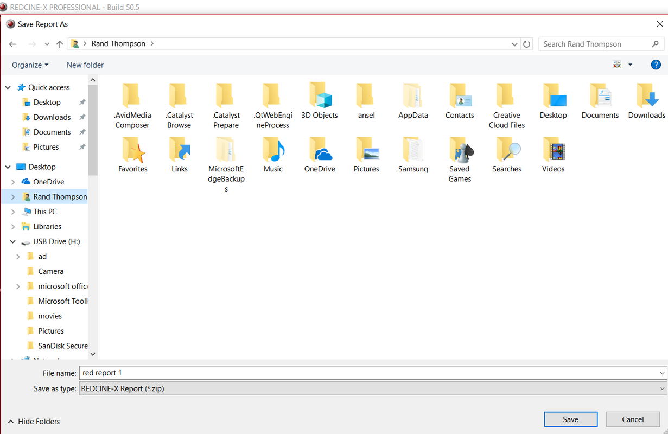Expand the ad folder node
The height and width of the screenshot is (434, 668).
(x=18, y=257)
